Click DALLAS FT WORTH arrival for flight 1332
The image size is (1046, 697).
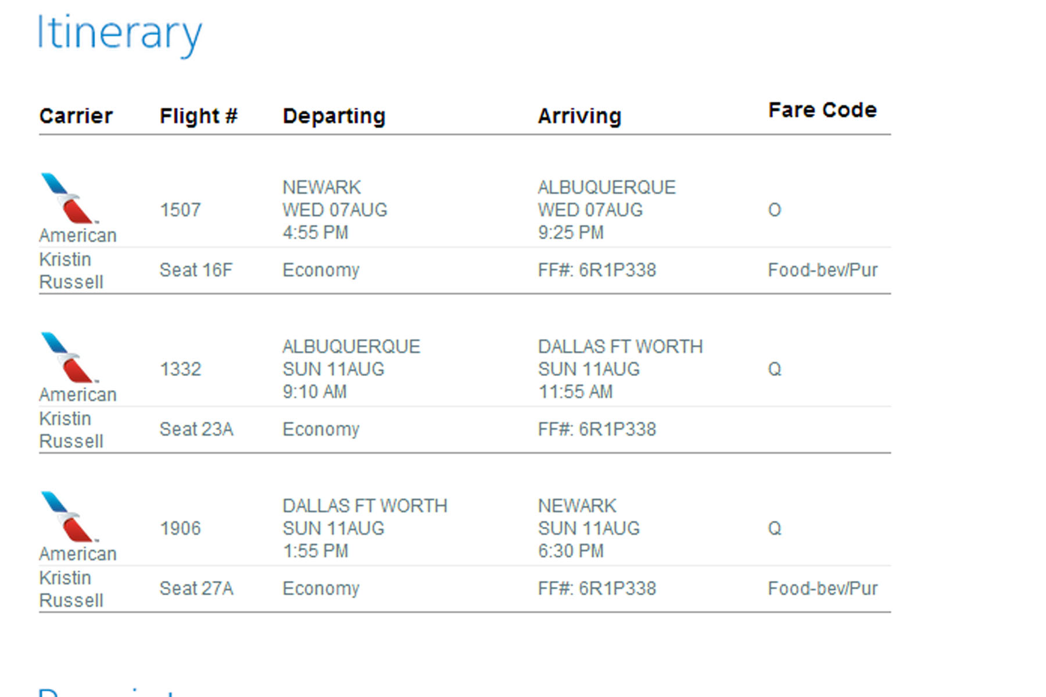pos(620,347)
